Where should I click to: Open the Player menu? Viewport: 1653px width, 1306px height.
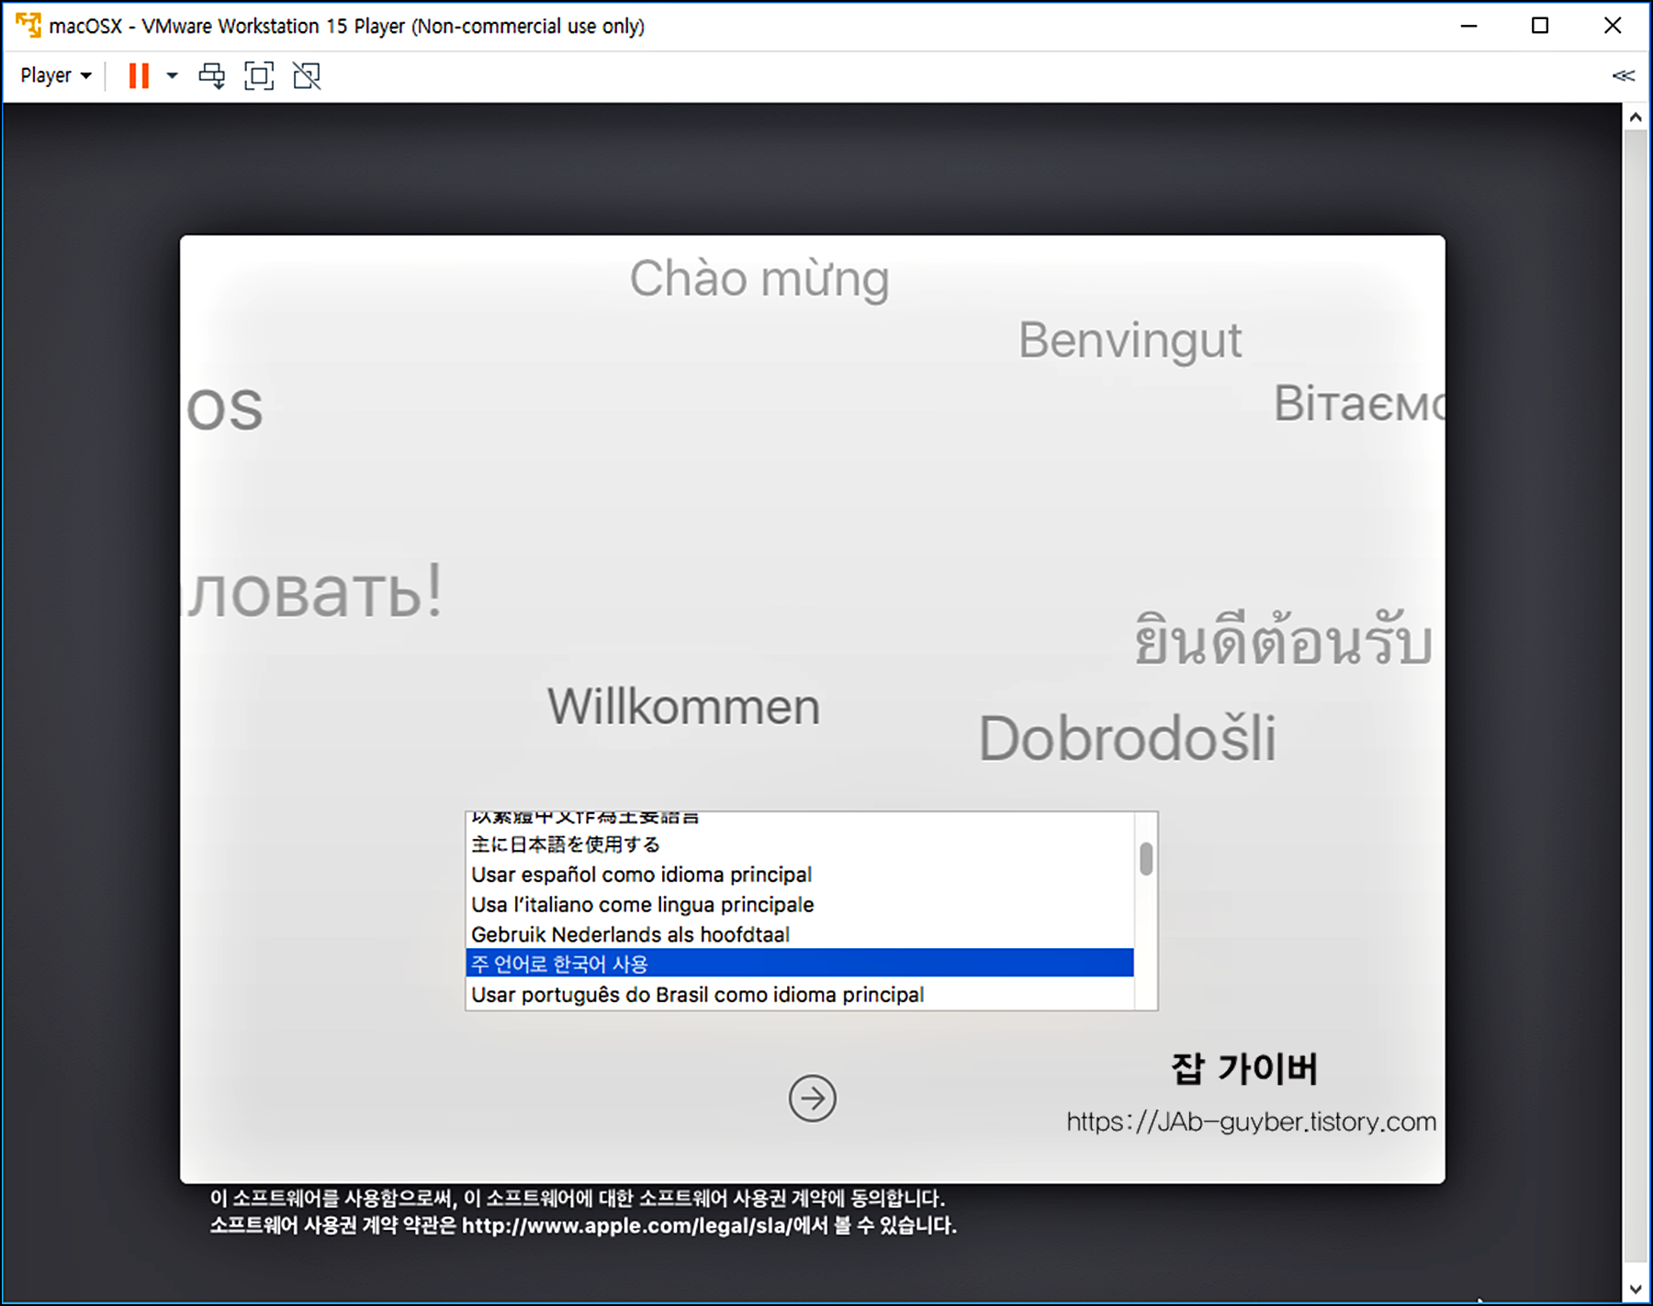55,75
